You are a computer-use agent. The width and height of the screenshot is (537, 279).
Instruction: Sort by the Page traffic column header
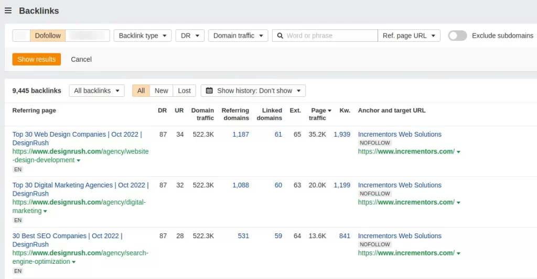tap(320, 114)
